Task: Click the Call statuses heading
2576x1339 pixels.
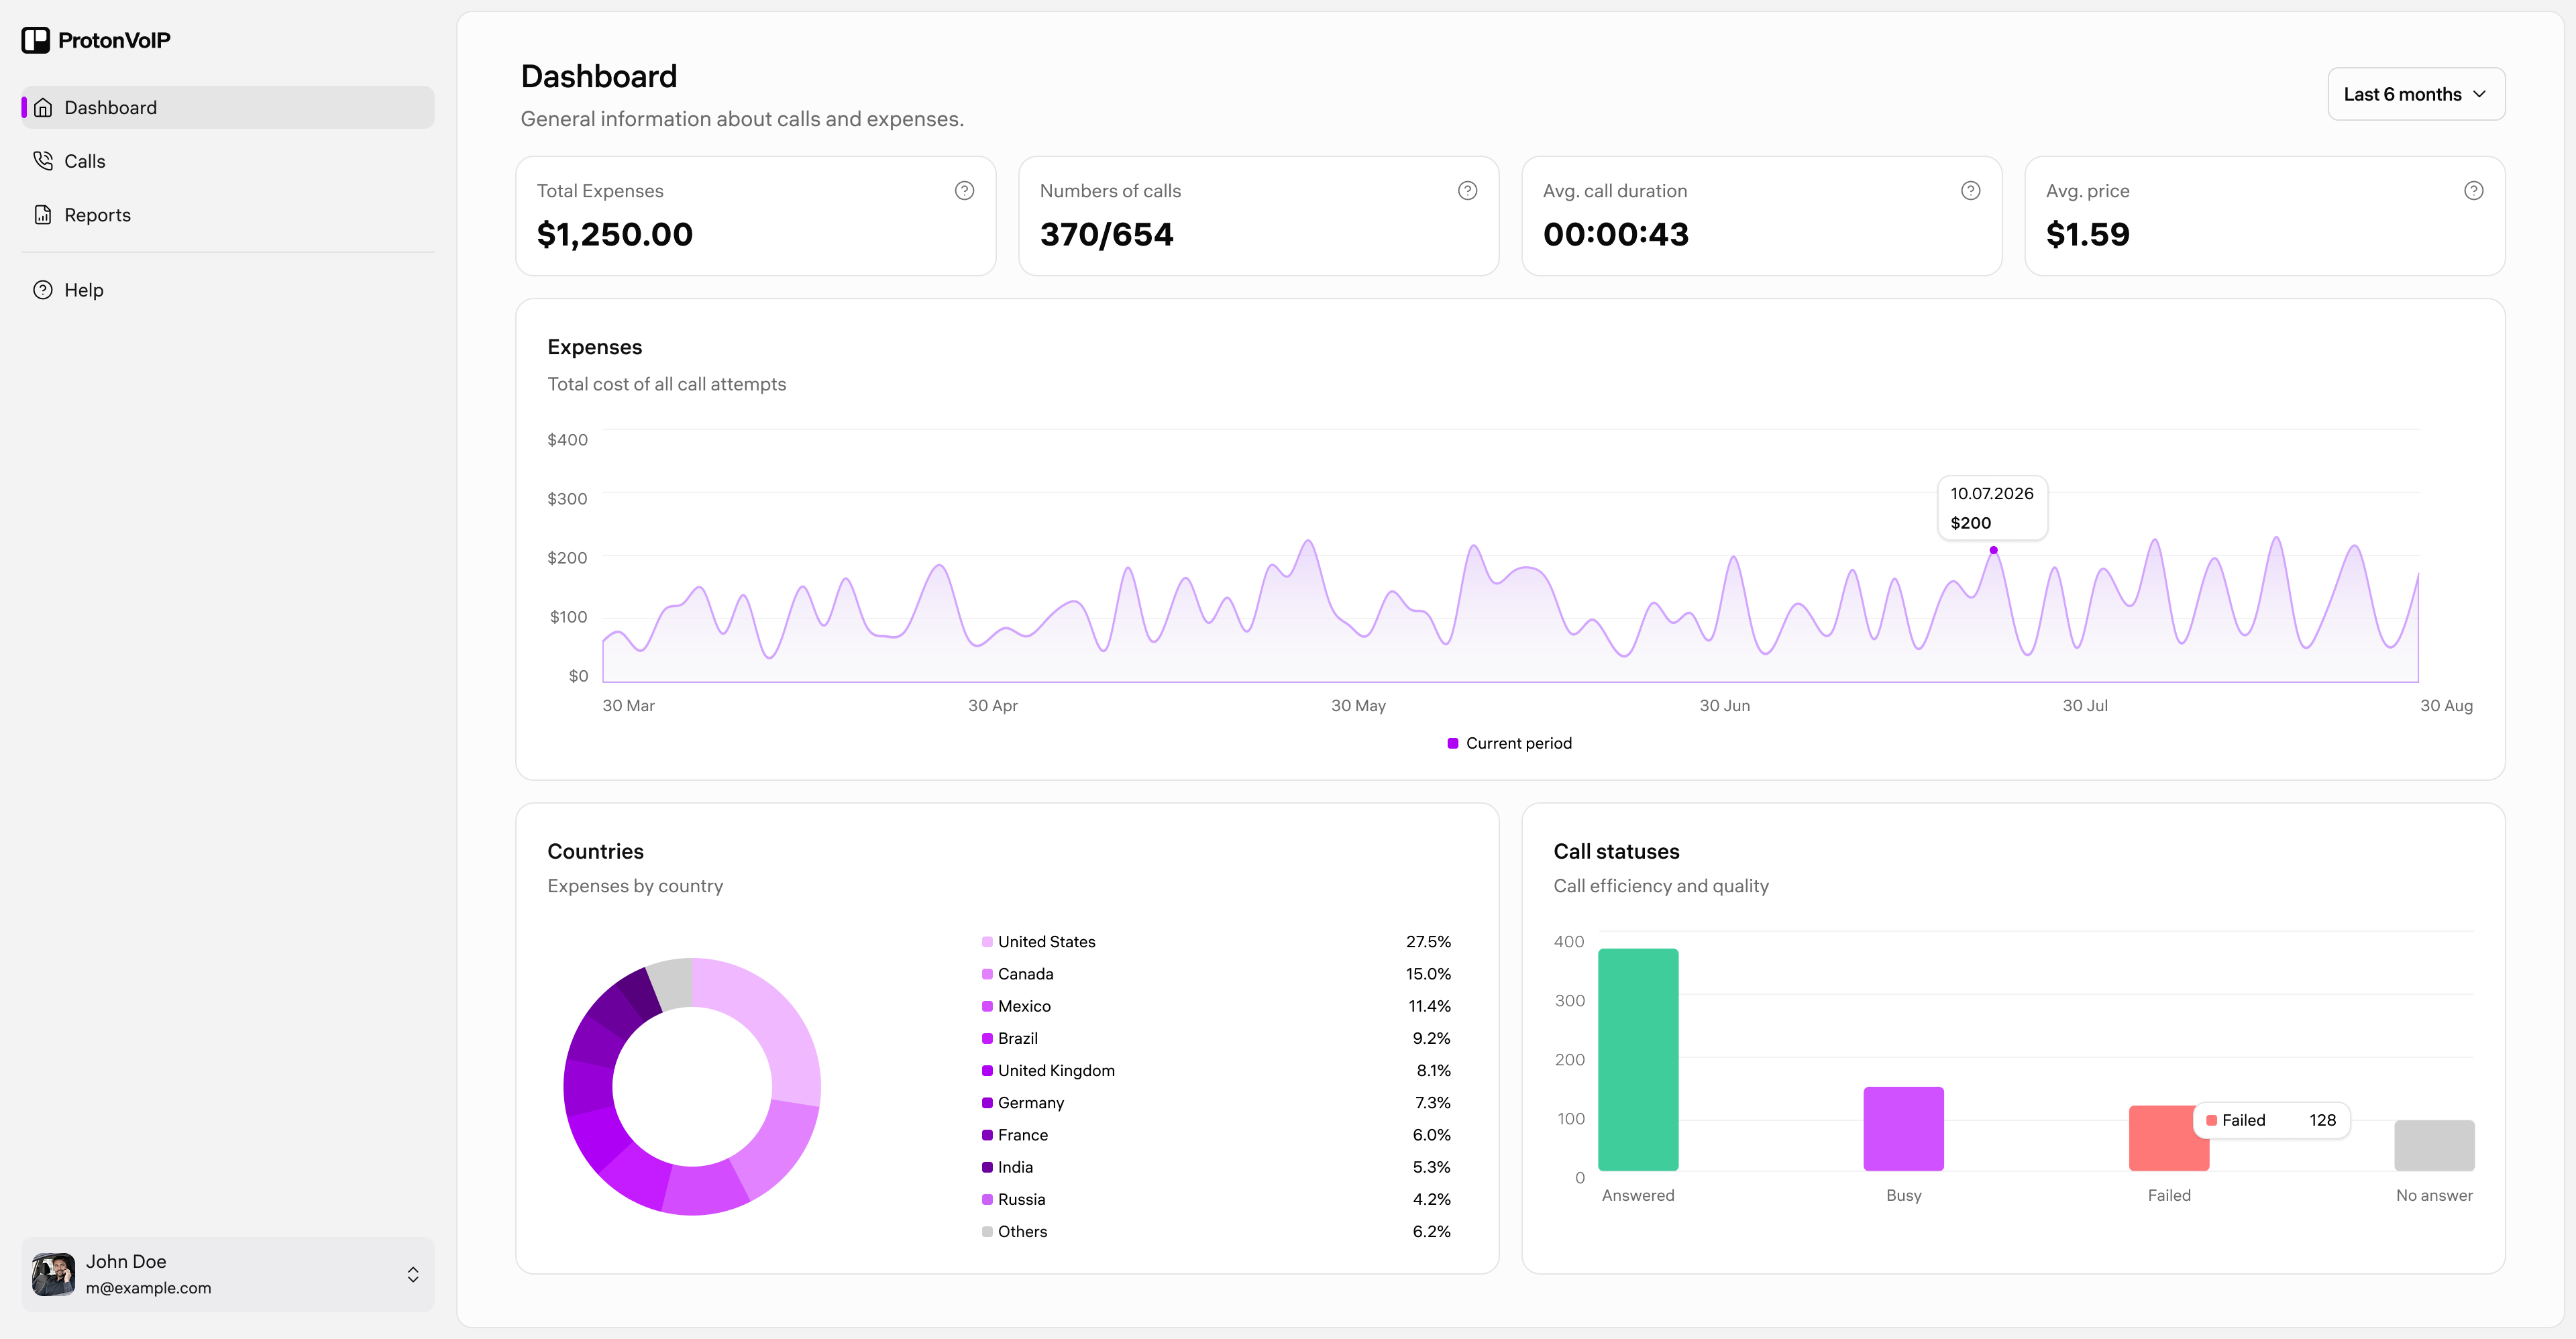Action: 1616,851
